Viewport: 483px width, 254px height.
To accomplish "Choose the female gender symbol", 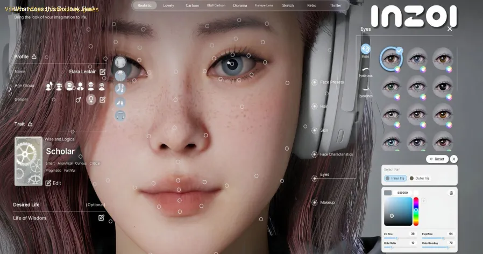I will [x=91, y=100].
